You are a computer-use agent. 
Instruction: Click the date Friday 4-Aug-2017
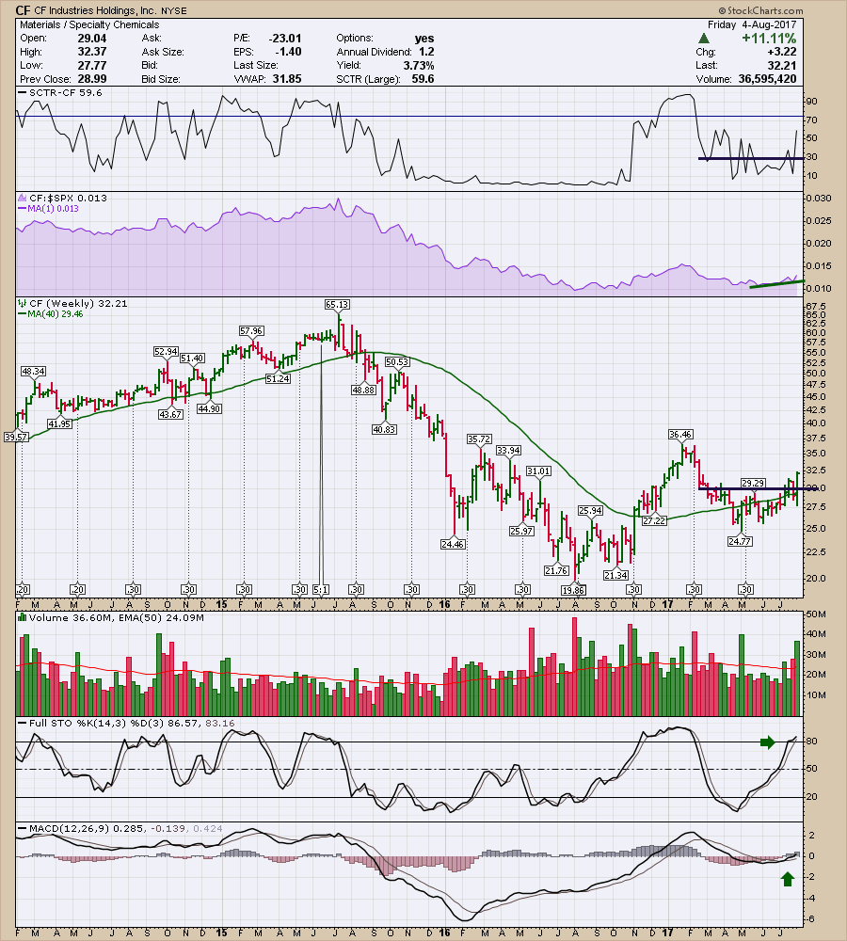coord(752,24)
